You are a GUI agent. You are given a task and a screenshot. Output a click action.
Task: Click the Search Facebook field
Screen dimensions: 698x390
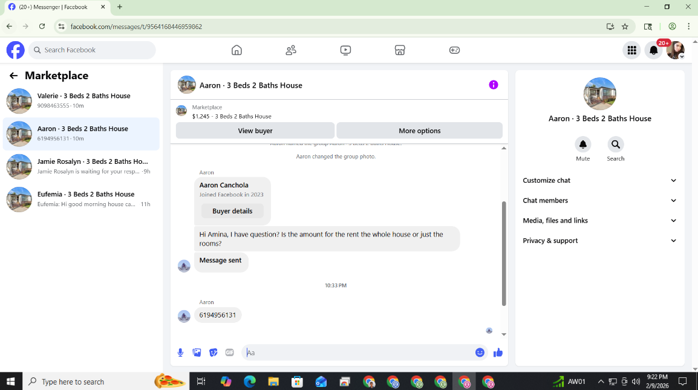92,50
